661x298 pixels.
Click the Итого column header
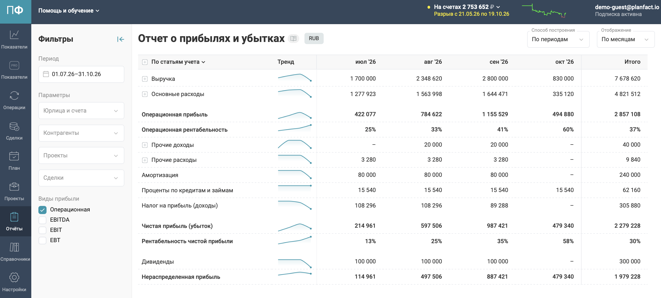coord(632,62)
